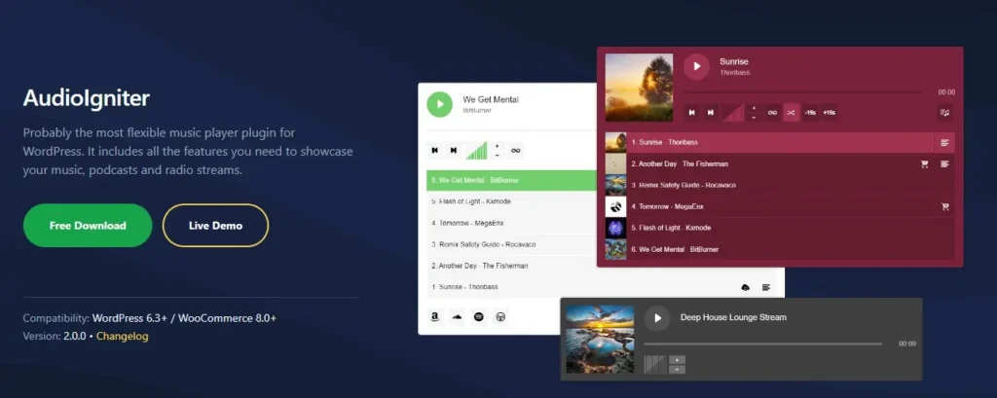Select '3. Remix Safety Guide' in maroon playlist
997x398 pixels.
coord(780,185)
